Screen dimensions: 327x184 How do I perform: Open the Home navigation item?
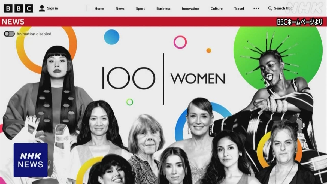[99, 8]
